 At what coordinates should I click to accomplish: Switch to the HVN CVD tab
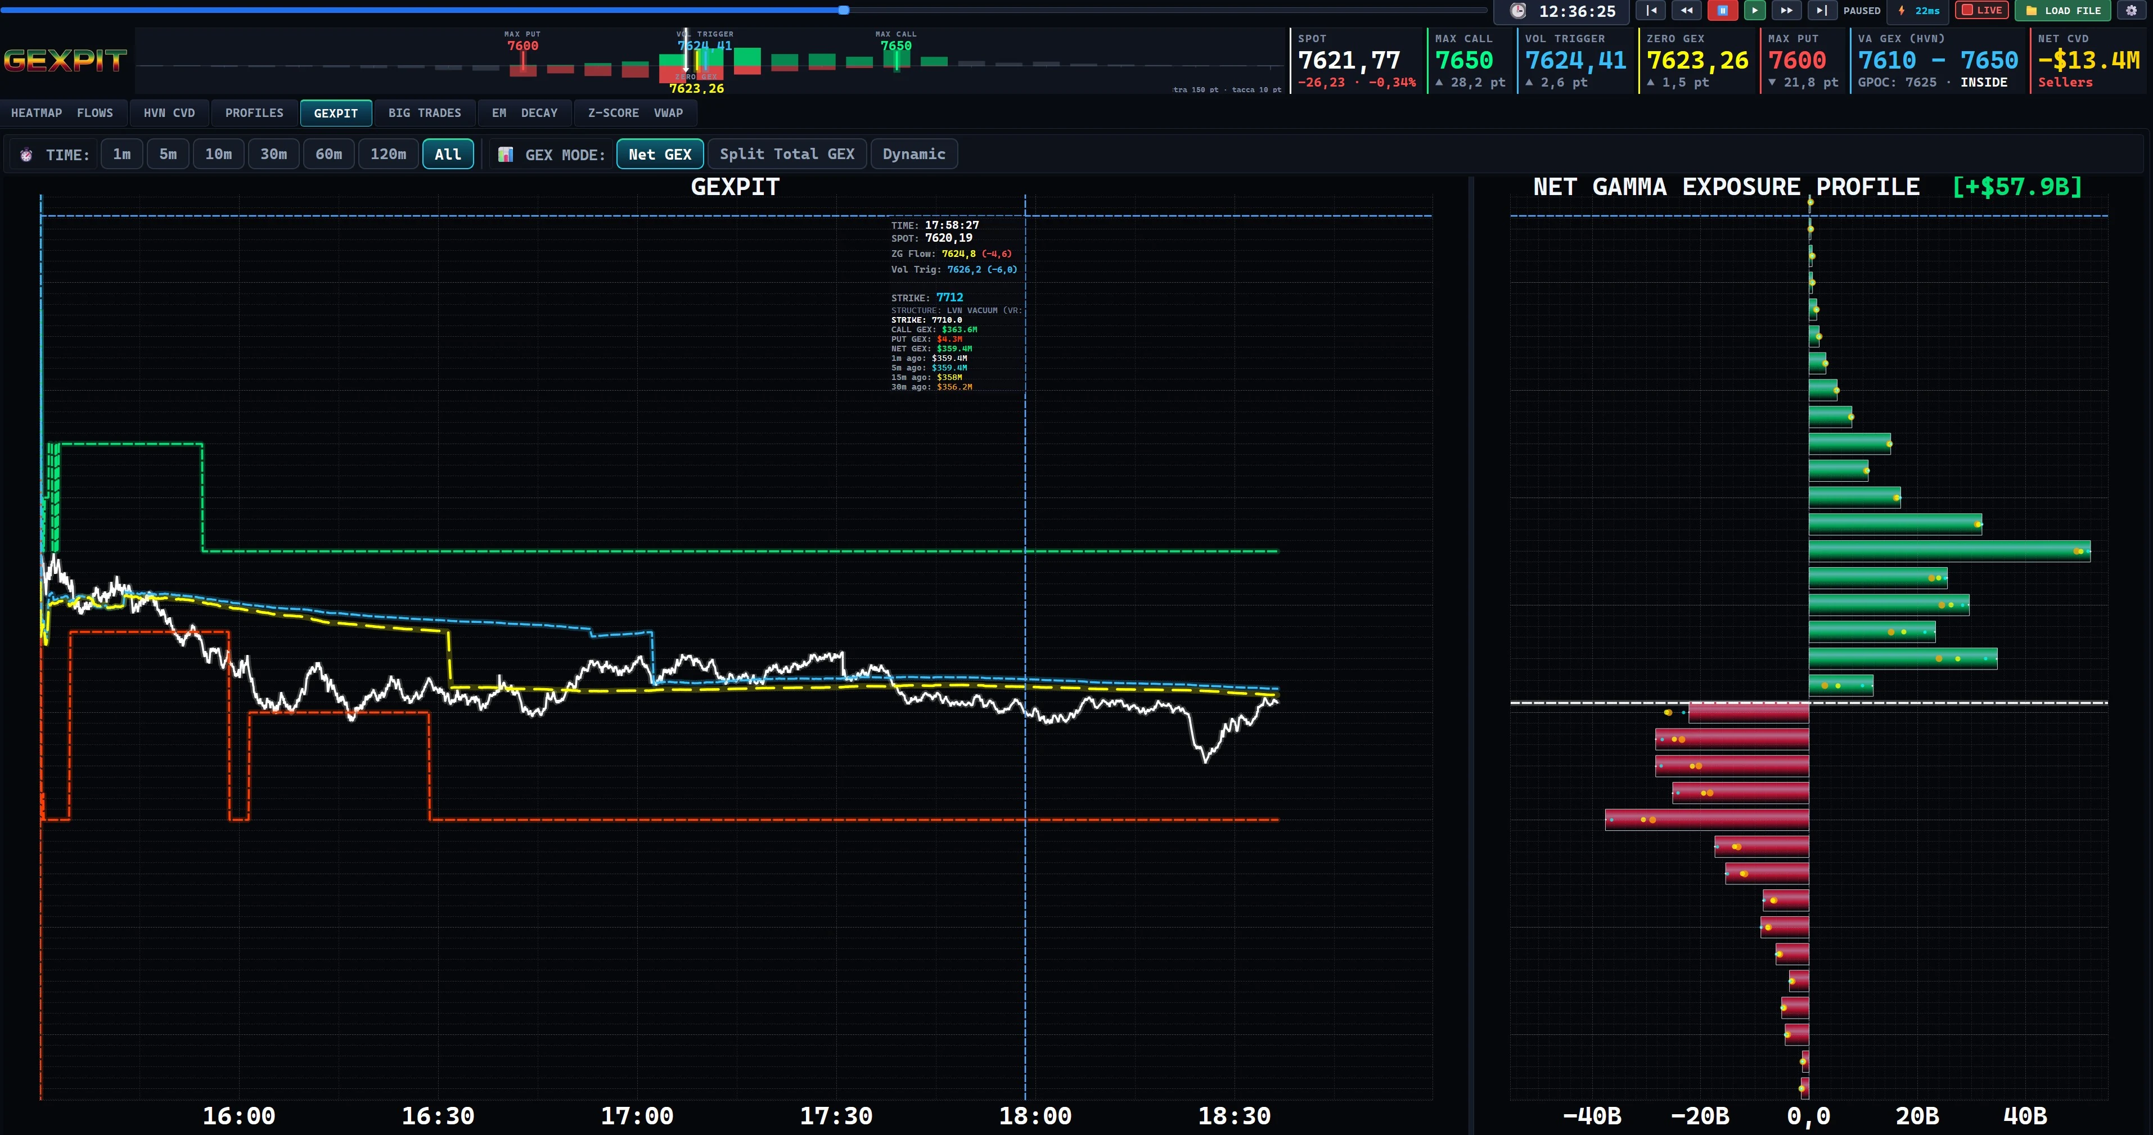coord(169,113)
